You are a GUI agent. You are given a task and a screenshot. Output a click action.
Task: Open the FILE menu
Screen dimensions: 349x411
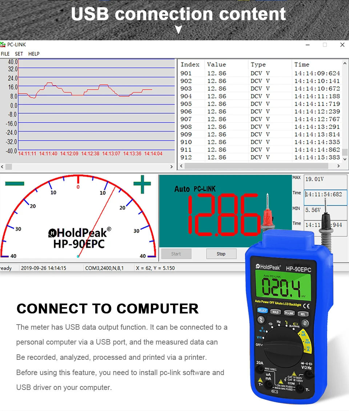point(5,54)
